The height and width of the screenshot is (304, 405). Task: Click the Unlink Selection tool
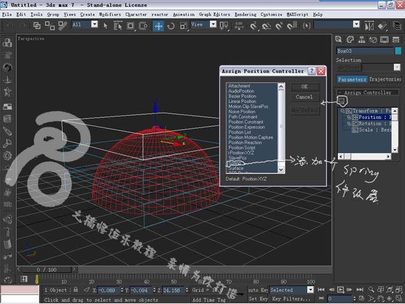50,25
